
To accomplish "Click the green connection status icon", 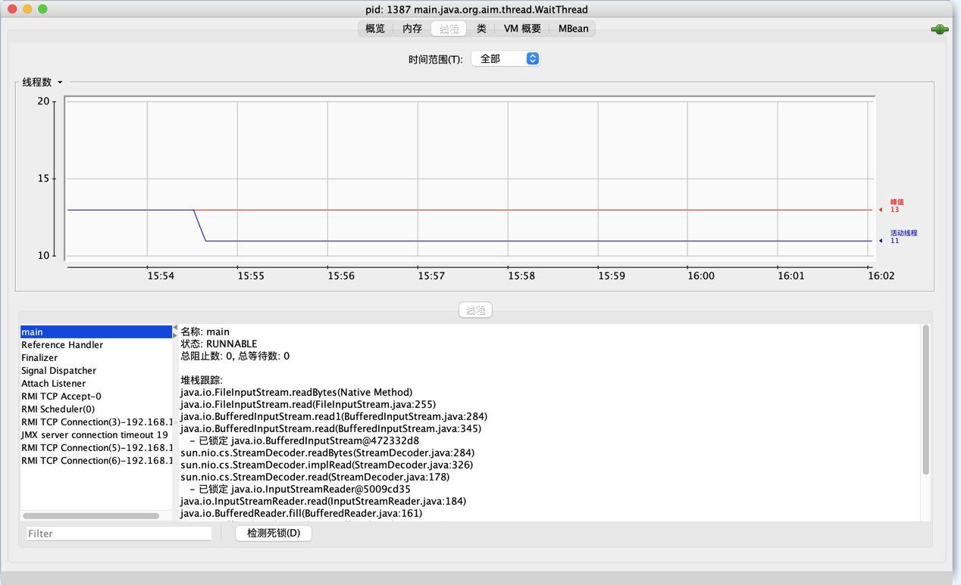I will [x=939, y=30].
